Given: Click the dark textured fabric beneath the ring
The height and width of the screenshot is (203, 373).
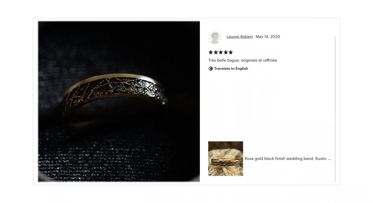Looking at the screenshot, I should click(119, 155).
